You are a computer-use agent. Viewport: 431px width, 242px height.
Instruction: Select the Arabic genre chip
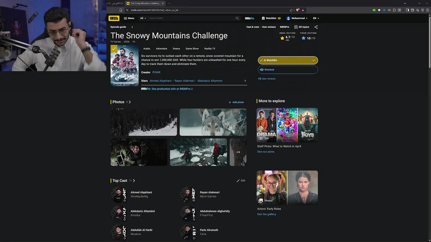coord(147,49)
